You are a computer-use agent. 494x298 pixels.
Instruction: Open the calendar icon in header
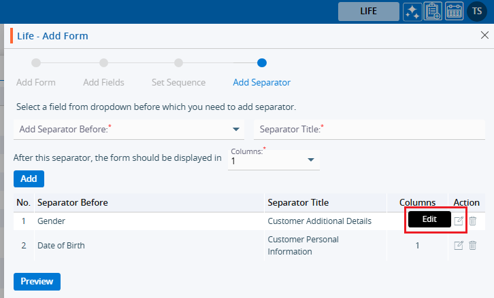click(x=454, y=12)
